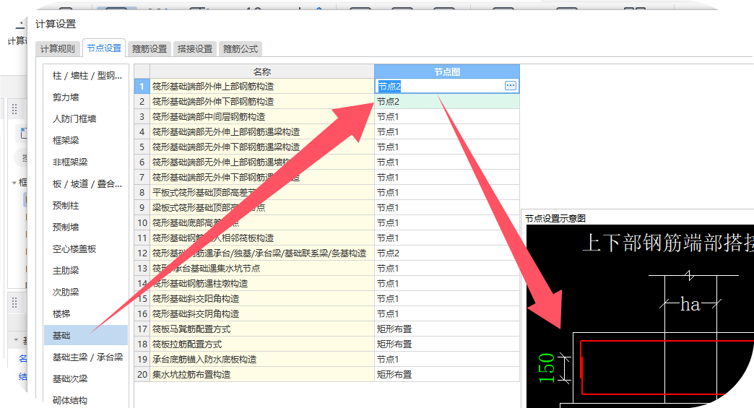The image size is (754, 408).
Task: Switch to 计算规则 tab
Action: click(x=58, y=48)
